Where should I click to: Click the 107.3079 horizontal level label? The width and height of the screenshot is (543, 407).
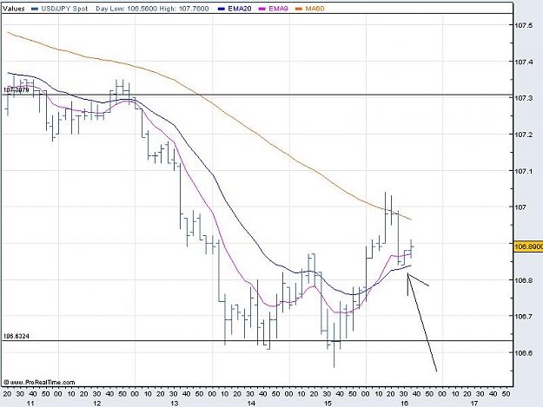pyautogui.click(x=17, y=90)
